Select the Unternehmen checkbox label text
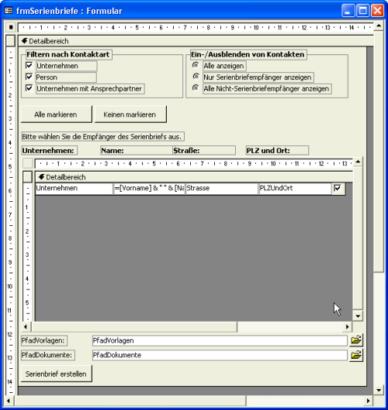388x410 pixels. point(67,66)
